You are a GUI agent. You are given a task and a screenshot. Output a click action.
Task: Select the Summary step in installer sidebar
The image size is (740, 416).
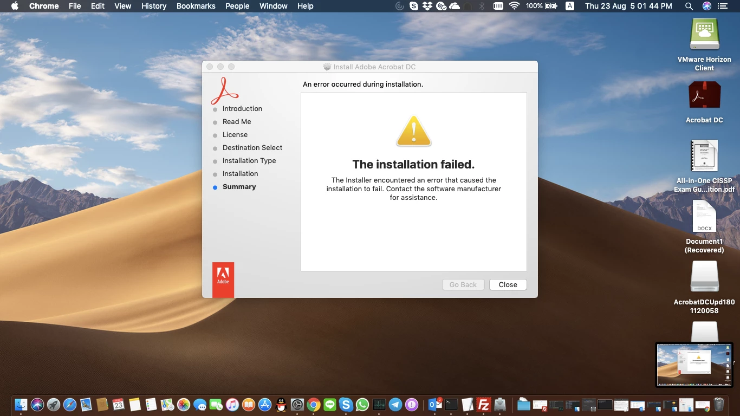pyautogui.click(x=239, y=186)
